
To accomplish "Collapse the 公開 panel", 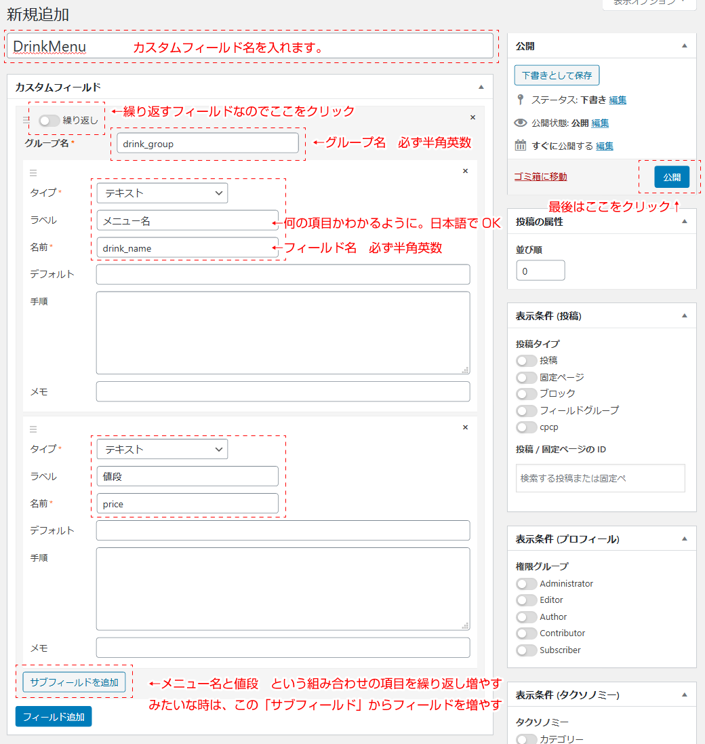I will (684, 45).
